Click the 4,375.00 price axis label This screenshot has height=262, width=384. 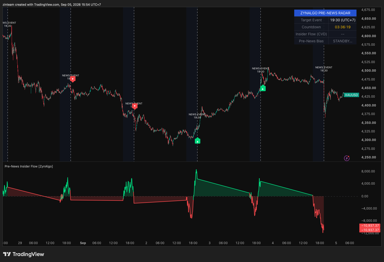point(368,114)
